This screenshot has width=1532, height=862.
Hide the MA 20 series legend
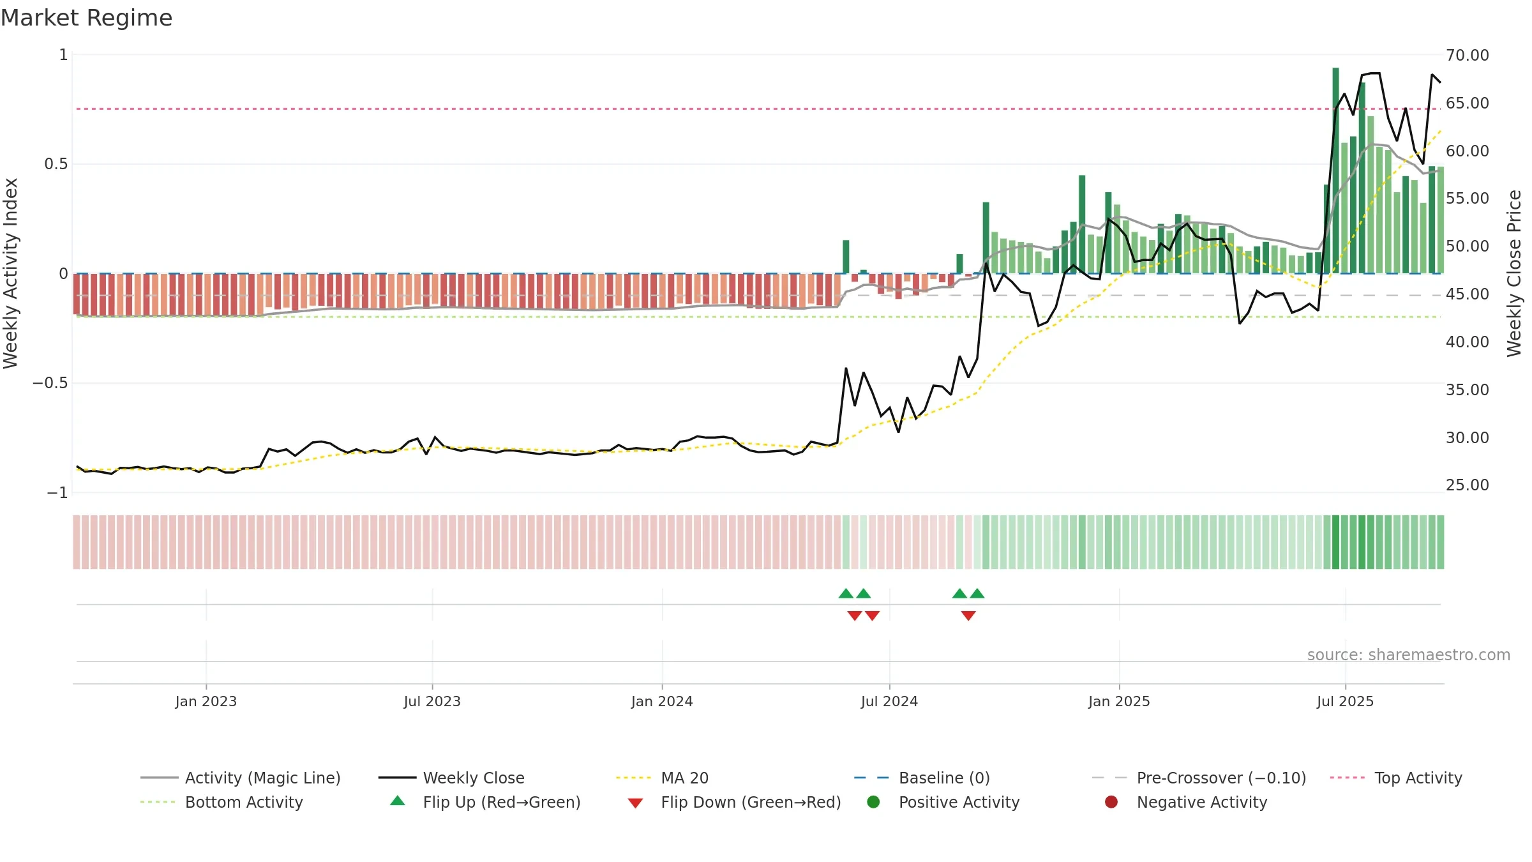click(x=662, y=778)
